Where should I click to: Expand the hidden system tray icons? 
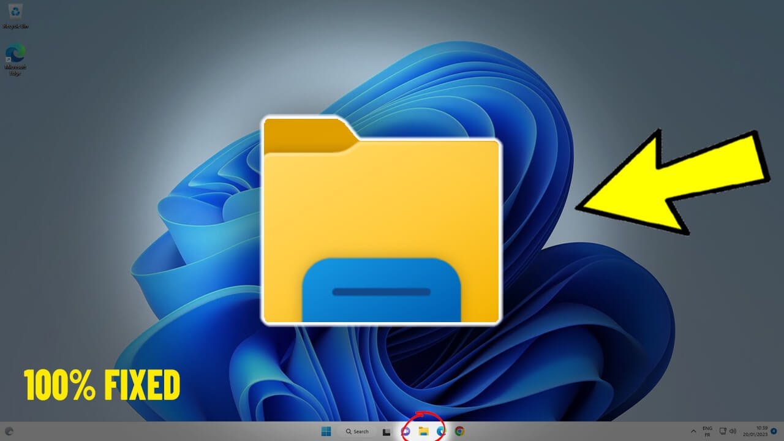[x=693, y=431]
